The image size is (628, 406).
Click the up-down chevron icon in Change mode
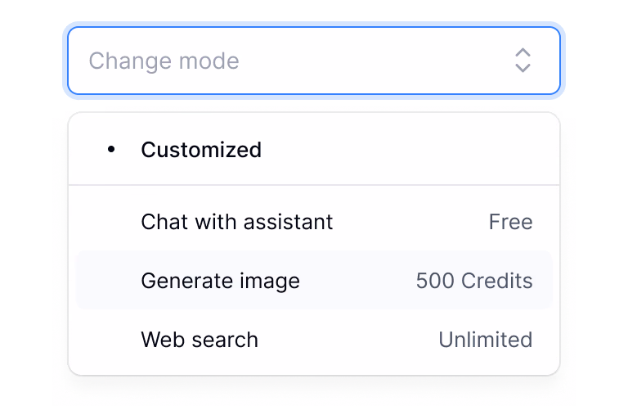tap(523, 61)
